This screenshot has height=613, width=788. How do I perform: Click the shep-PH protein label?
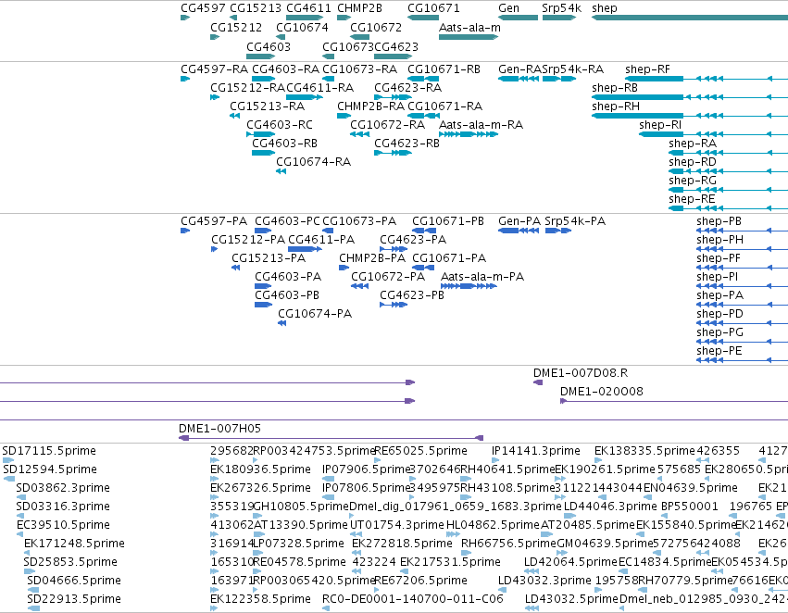(x=719, y=240)
